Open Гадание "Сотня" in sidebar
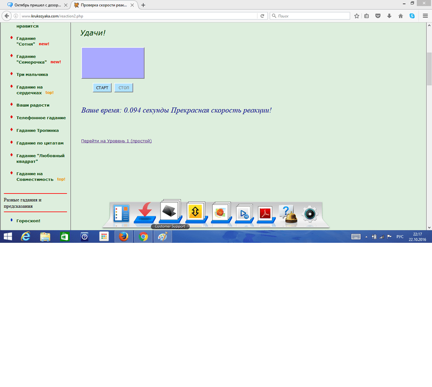The width and height of the screenshot is (432, 387). tap(26, 41)
